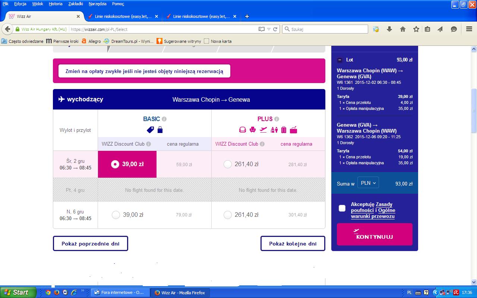
Task: Click the KONTYNUUJ button
Action: (x=375, y=234)
